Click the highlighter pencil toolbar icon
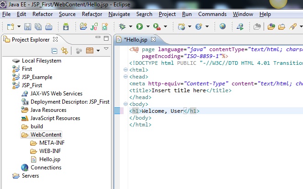The width and height of the screenshot is (303, 189). (x=293, y=26)
